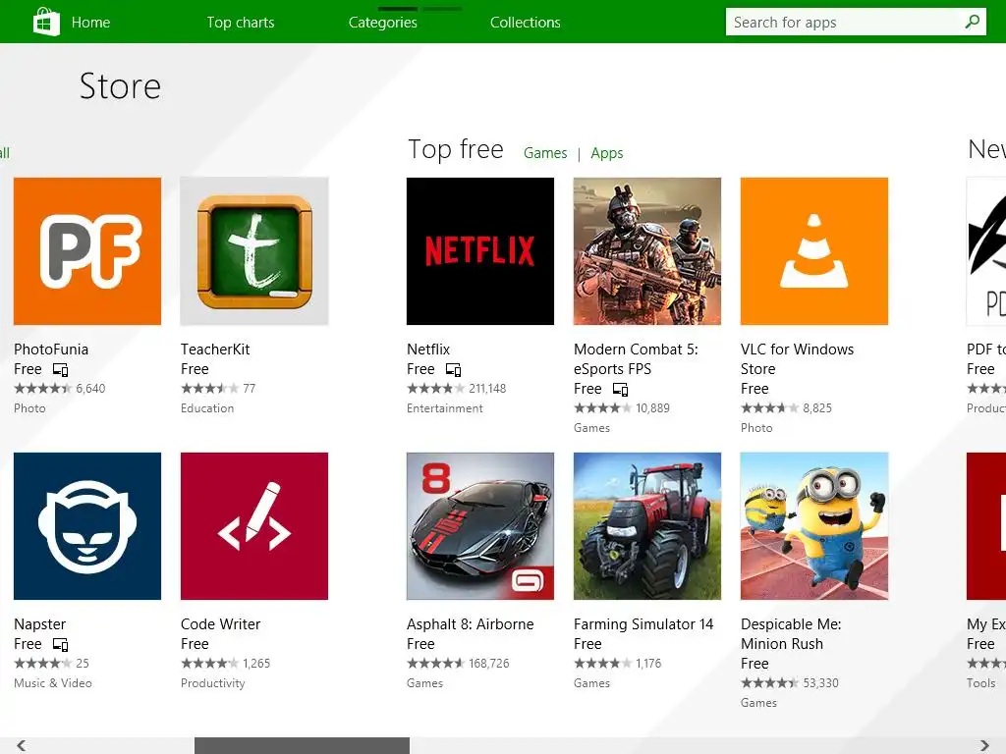Viewport: 1006px width, 754px height.
Task: Click device icon next to Netflix Free
Action: coord(453,370)
